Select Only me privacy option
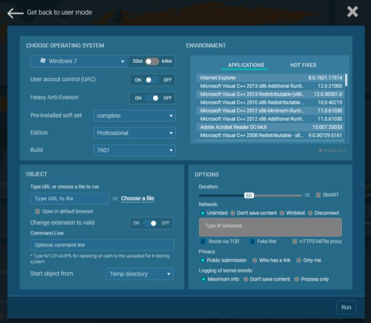 click(299, 260)
